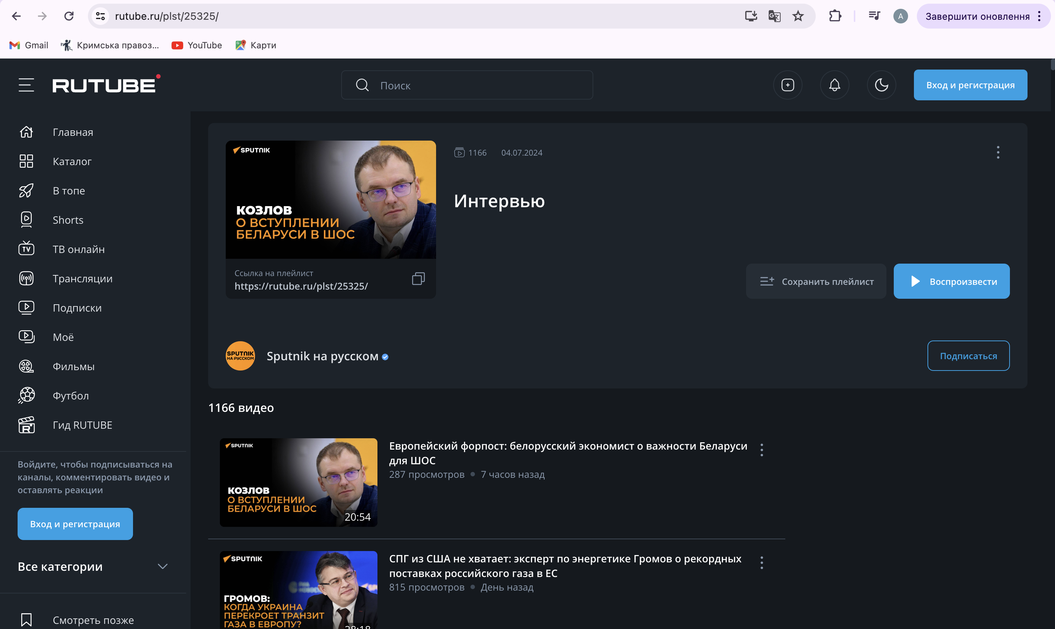Viewport: 1055px width, 629px height.
Task: Click the playlist URL text https://rutube.ru/plst/25325/
Action: (x=301, y=286)
